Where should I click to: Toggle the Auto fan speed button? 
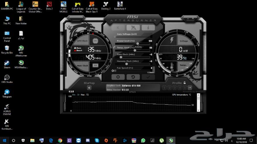click(x=151, y=72)
